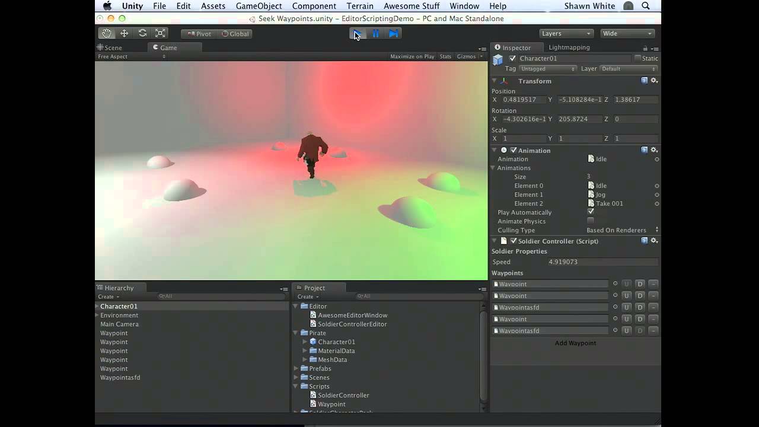This screenshot has height=427, width=759.
Task: Open the object picker for Element 2 Take 001
Action: (656, 203)
